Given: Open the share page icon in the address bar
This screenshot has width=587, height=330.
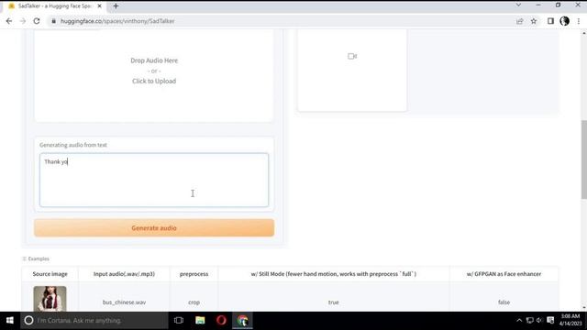Looking at the screenshot, I should 520,21.
